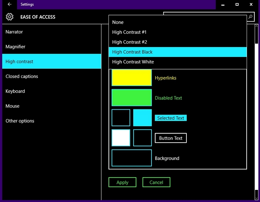
Task: Click the Disabled Text label
Action: coord(168,98)
